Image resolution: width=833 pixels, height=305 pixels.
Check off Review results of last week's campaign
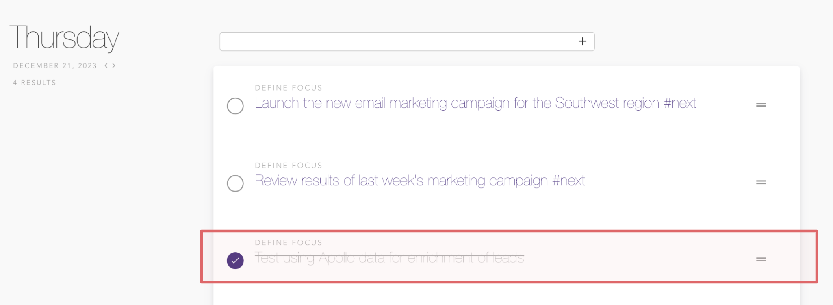tap(235, 183)
